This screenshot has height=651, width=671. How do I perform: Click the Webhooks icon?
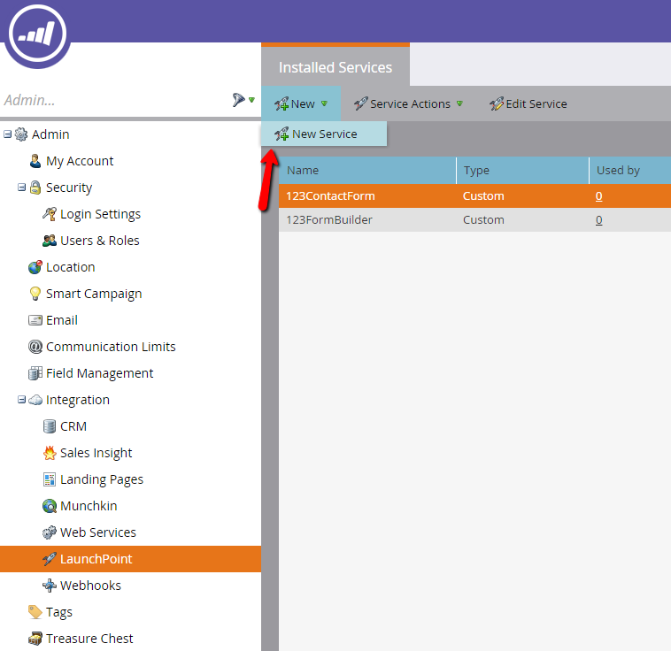(x=50, y=586)
